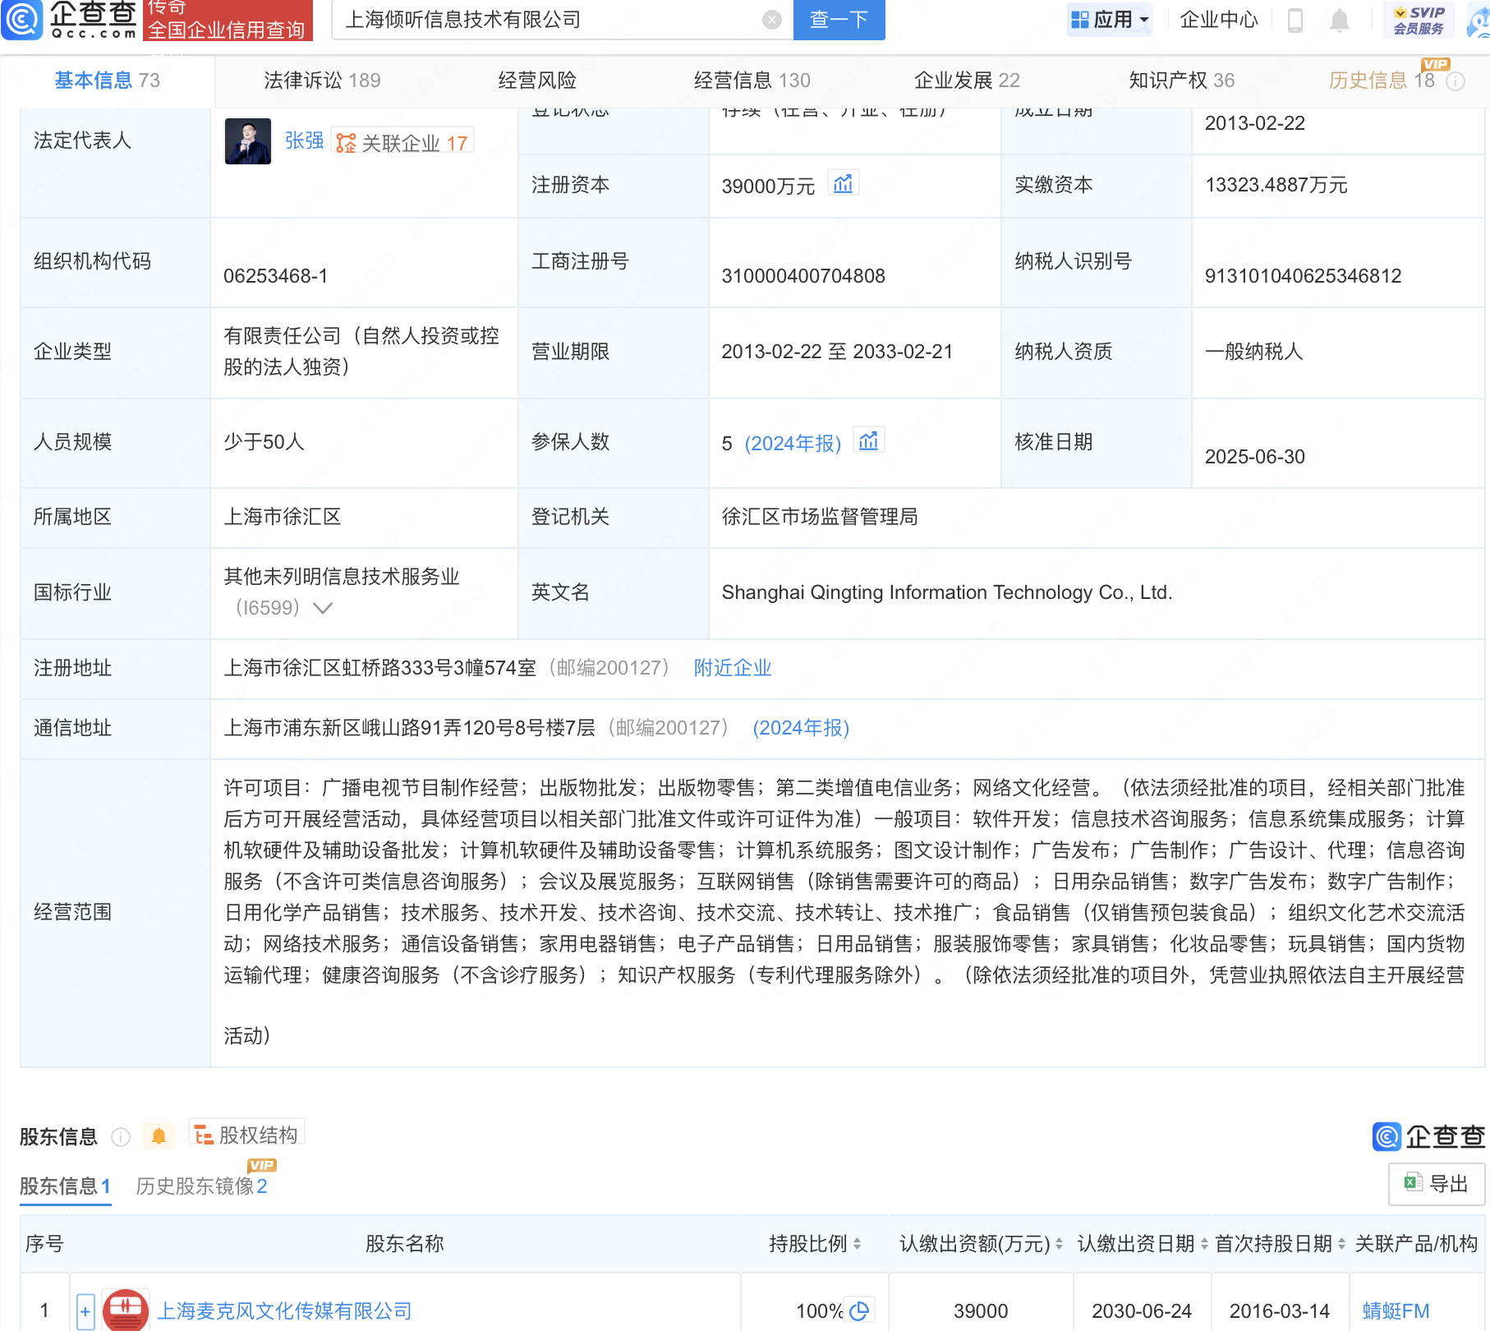Open the 2024年报 link in 通信地址 row
Image resolution: width=1490 pixels, height=1331 pixels.
coord(801,728)
